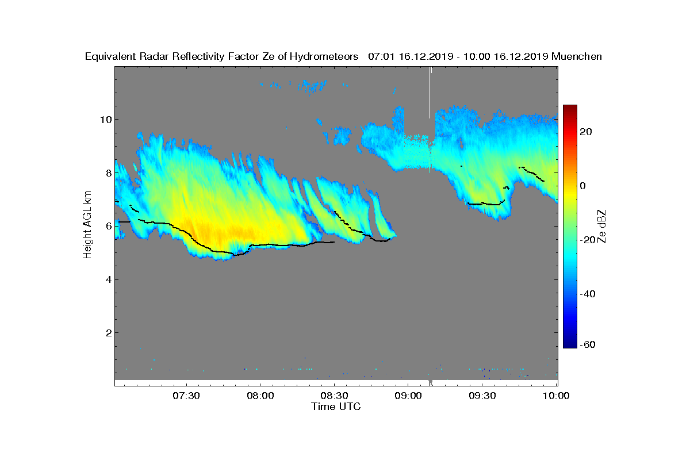
Task: Click the colorbar value '-20'
Action: click(x=587, y=240)
